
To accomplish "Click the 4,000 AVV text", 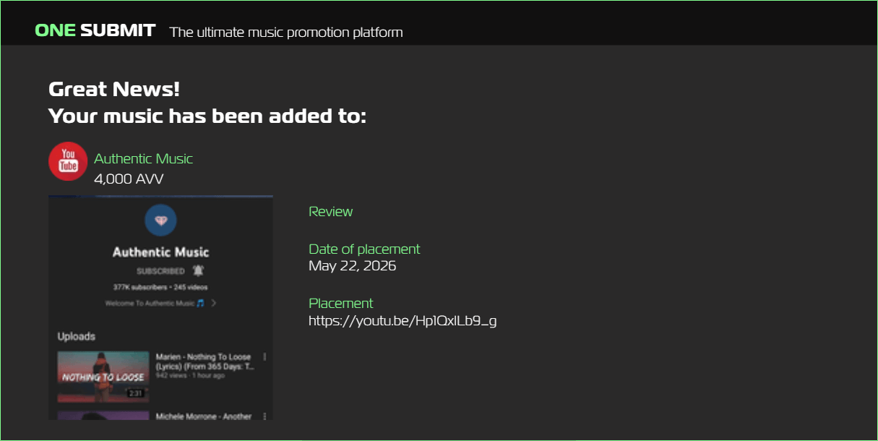I will tap(129, 179).
